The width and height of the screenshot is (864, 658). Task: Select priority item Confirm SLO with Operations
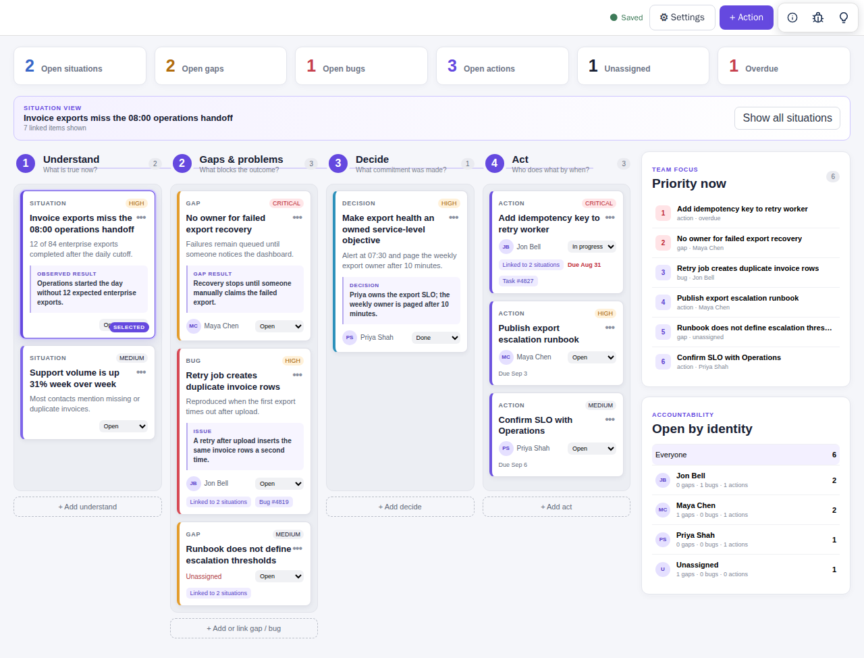click(746, 361)
